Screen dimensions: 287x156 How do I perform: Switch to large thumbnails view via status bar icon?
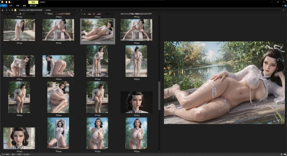pos(285,154)
